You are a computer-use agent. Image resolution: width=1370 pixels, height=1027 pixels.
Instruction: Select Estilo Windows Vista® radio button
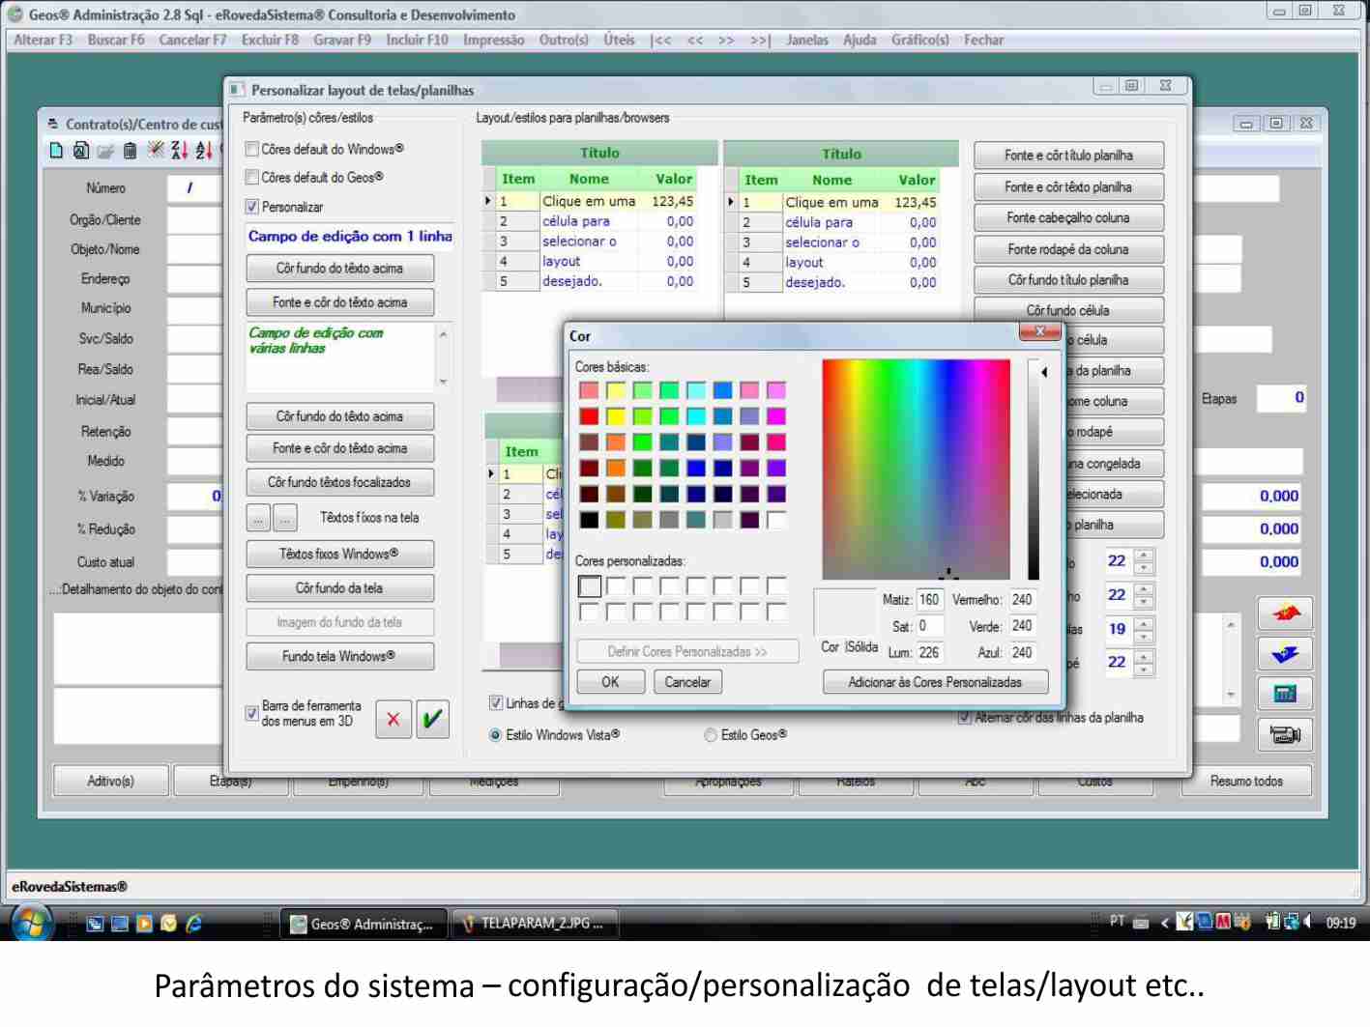coord(496,735)
